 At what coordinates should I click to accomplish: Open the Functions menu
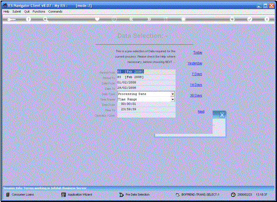tap(39, 11)
